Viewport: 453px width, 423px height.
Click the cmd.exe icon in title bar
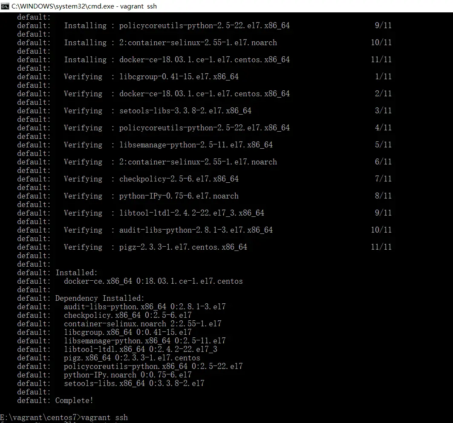click(x=5, y=6)
